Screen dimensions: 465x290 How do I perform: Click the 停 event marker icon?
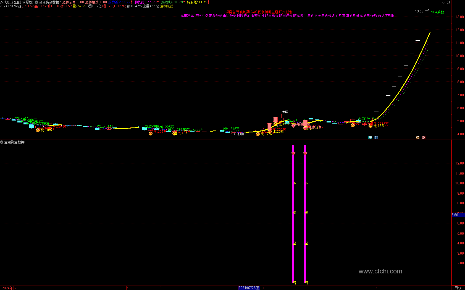click(x=370, y=138)
